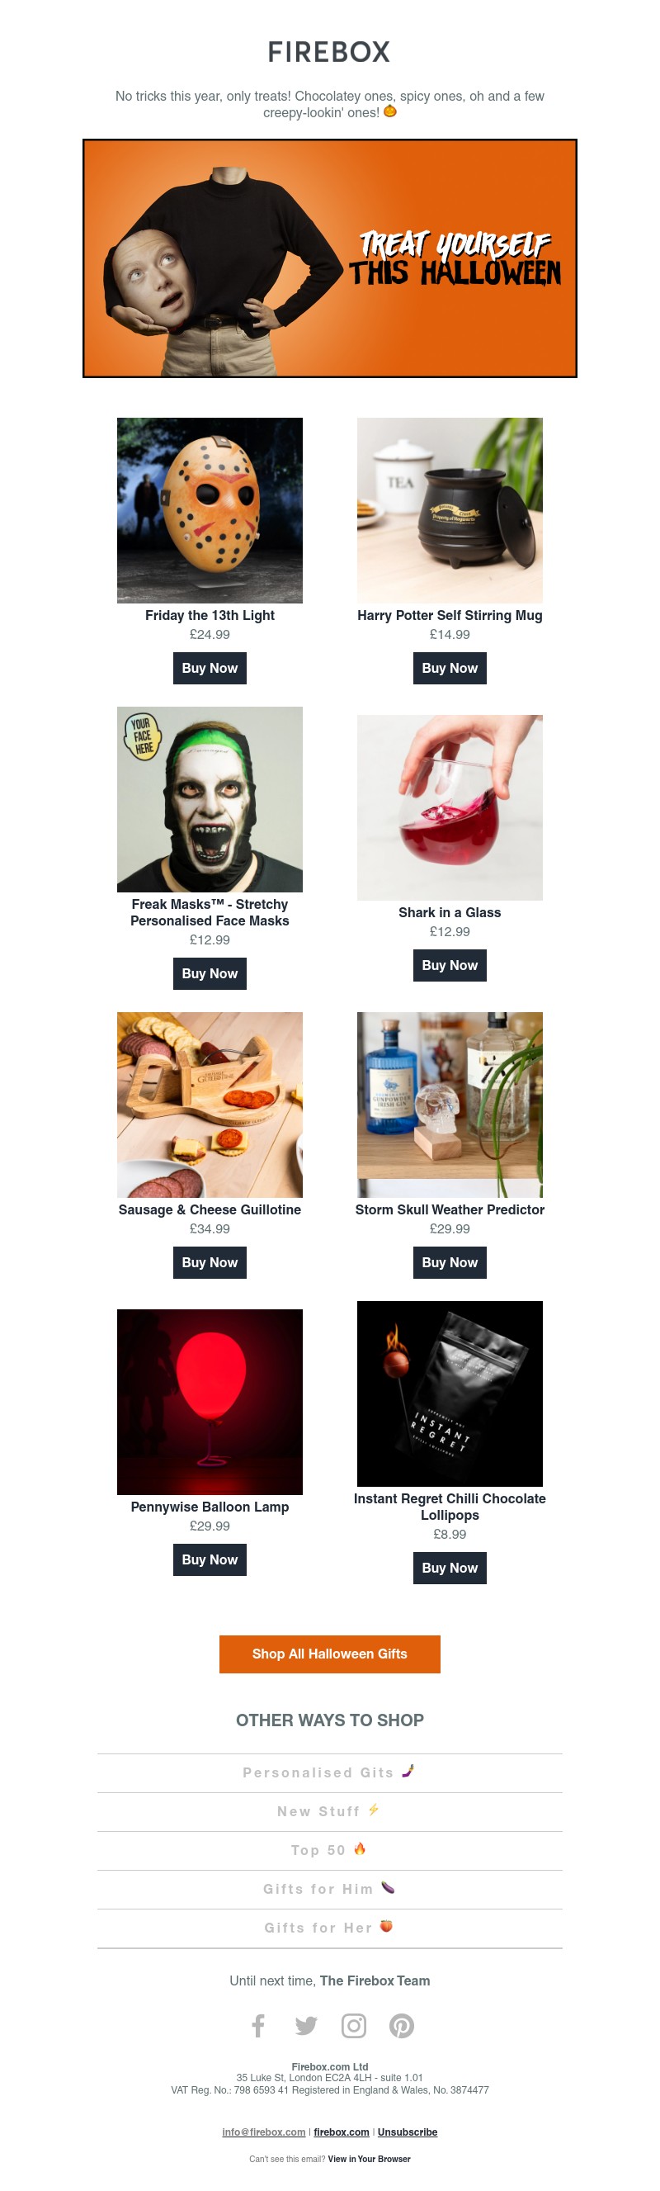
Task: Open Gifts for Her link
Action: 330,1928
